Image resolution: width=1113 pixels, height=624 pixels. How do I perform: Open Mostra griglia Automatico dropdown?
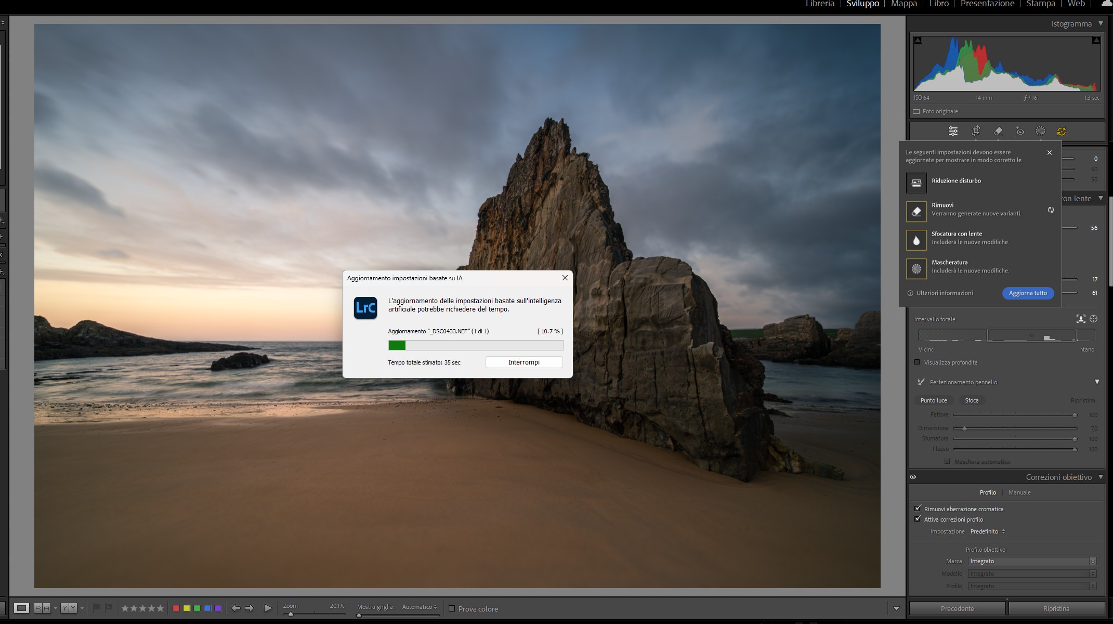420,607
